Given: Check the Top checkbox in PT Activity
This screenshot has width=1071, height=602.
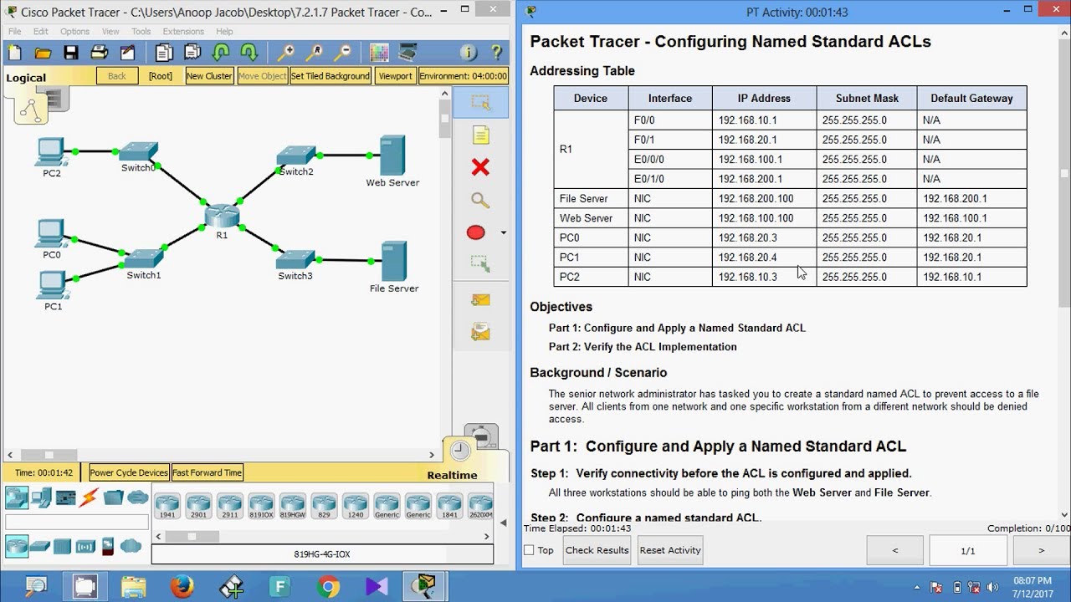Looking at the screenshot, I should pyautogui.click(x=529, y=550).
